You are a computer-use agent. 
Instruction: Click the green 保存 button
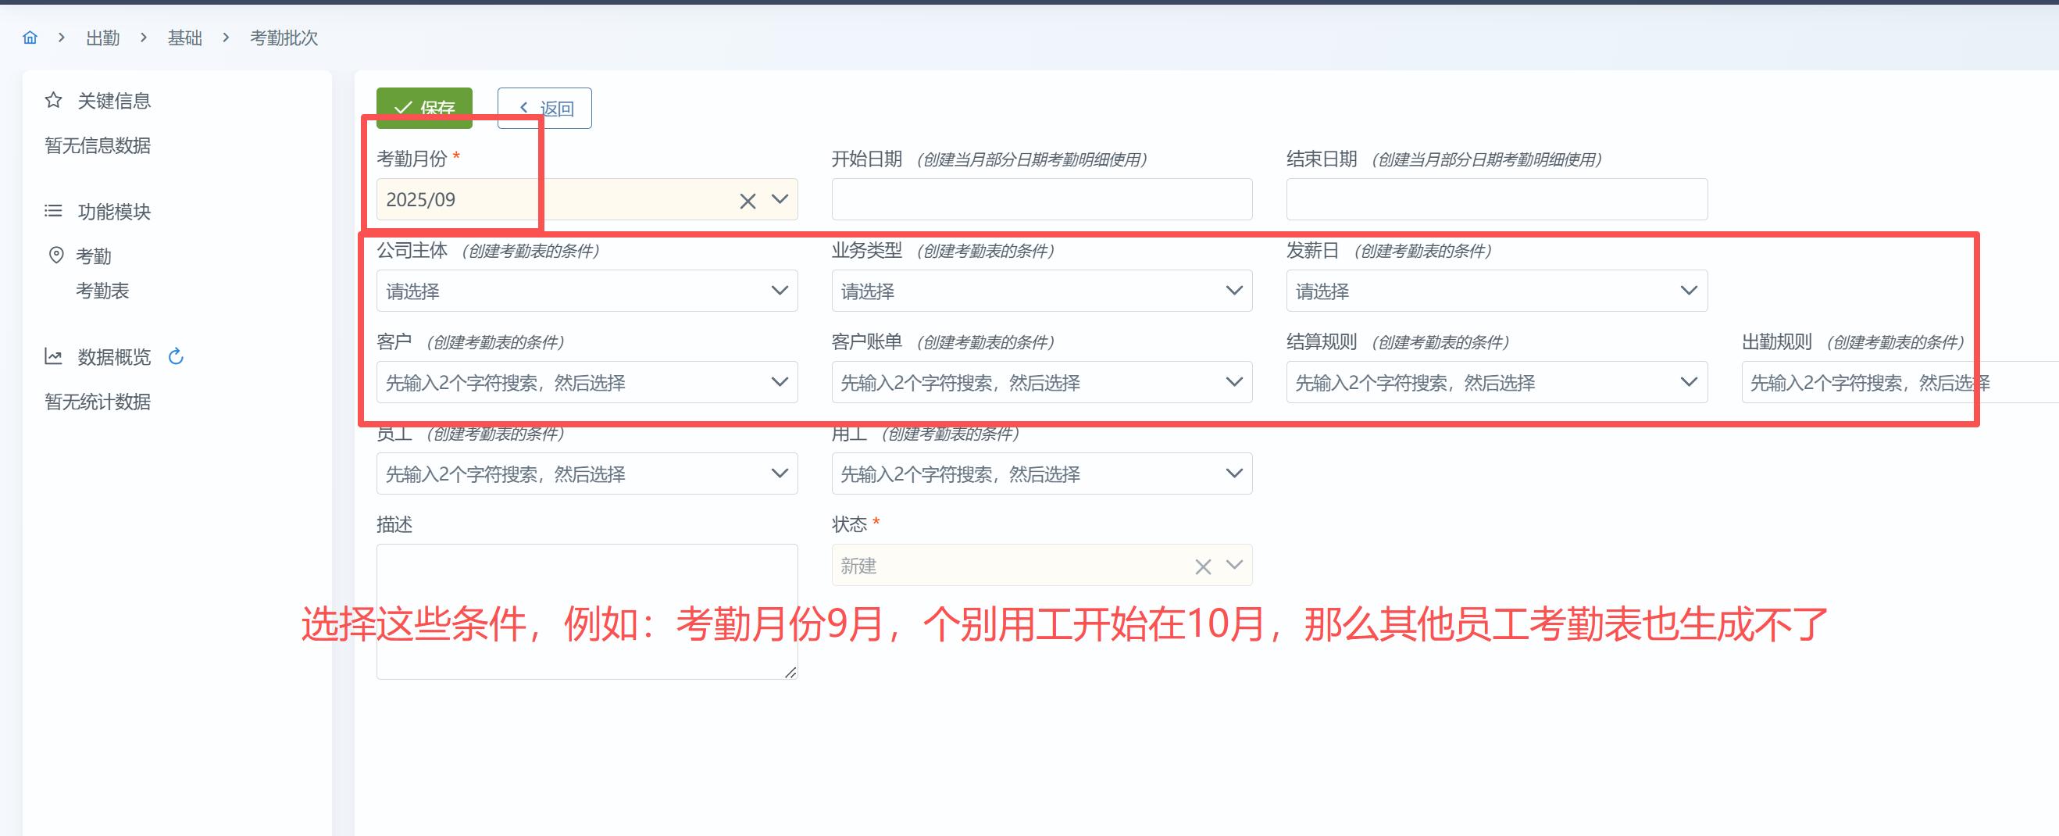423,107
